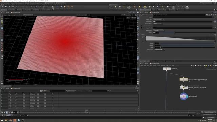This screenshot has height=122, width=217.
Task: Open the Main radial menu dropdown
Action: 61,3
